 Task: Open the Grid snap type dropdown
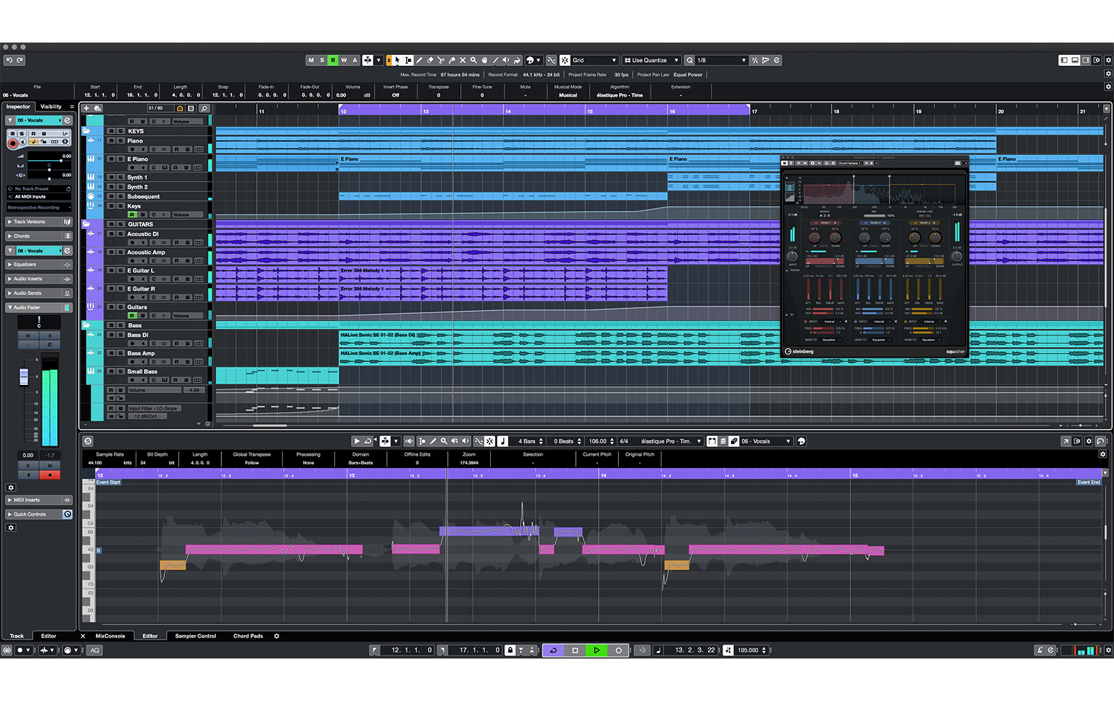coord(594,60)
